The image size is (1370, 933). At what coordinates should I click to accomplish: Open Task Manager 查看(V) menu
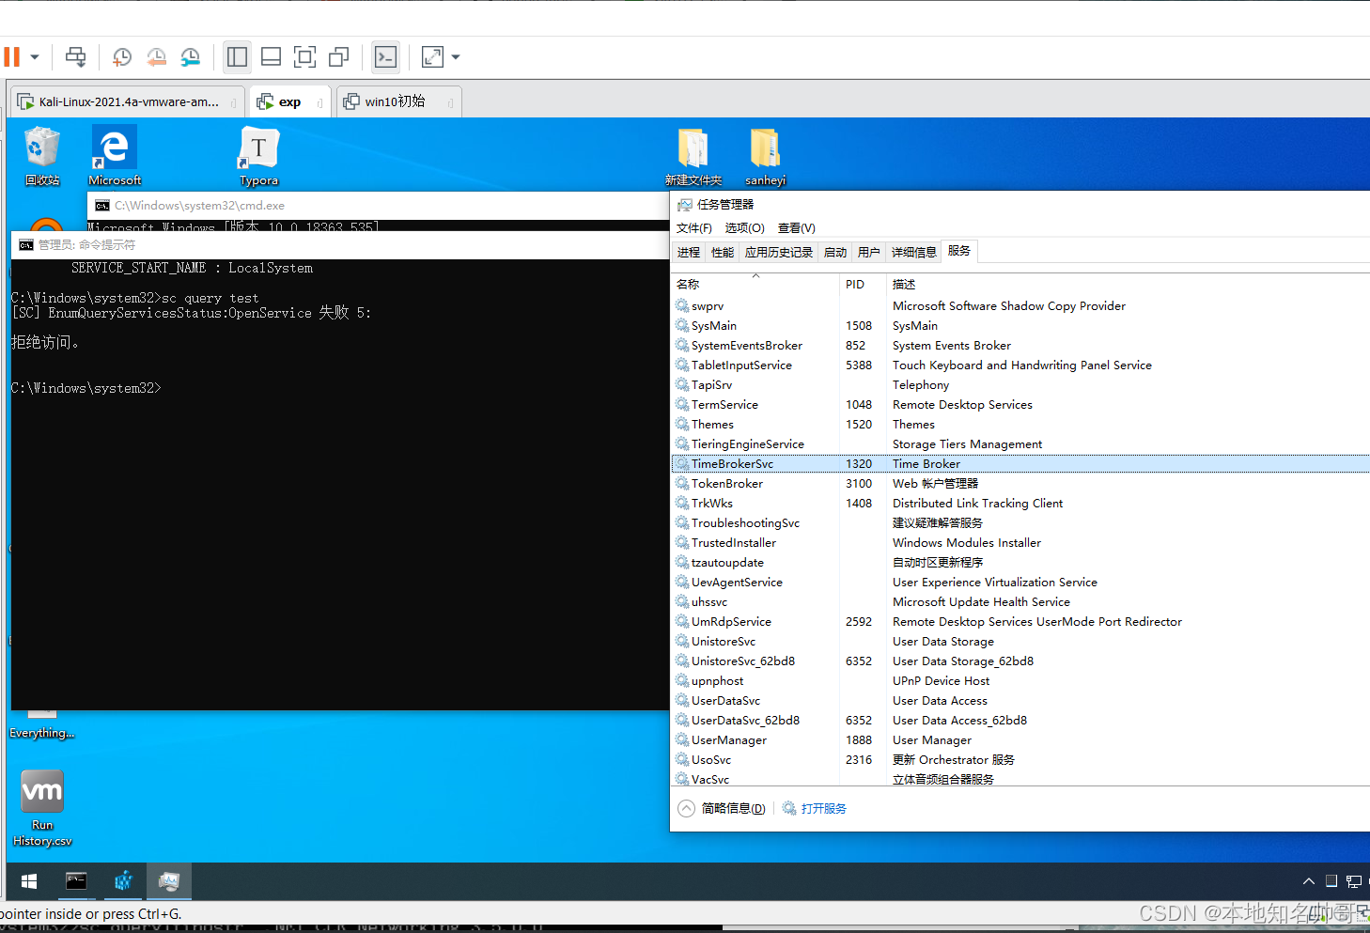pyautogui.click(x=796, y=228)
